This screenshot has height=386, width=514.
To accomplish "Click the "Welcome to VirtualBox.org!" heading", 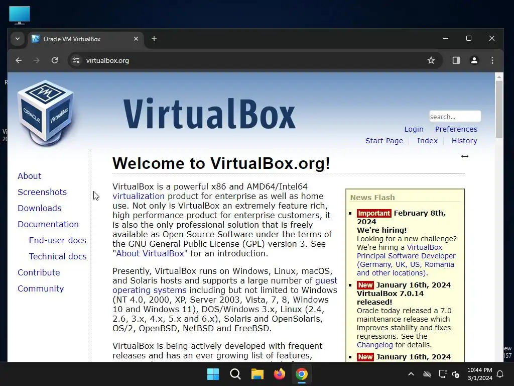I will coord(221,163).
